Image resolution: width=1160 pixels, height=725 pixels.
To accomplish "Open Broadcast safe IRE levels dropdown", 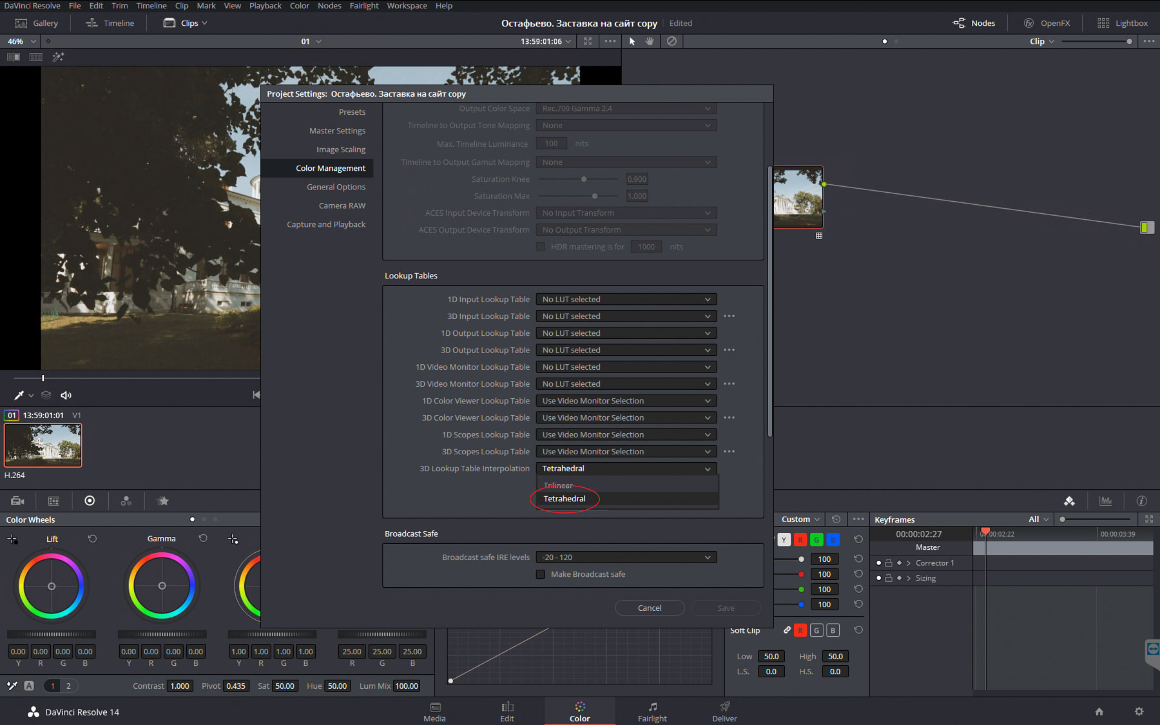I will click(626, 557).
